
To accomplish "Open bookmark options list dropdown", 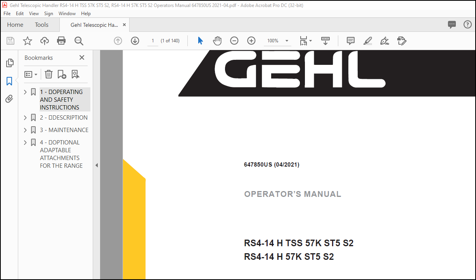I will (x=31, y=74).
